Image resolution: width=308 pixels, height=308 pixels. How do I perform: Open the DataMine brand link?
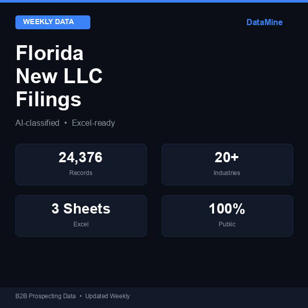pos(264,23)
